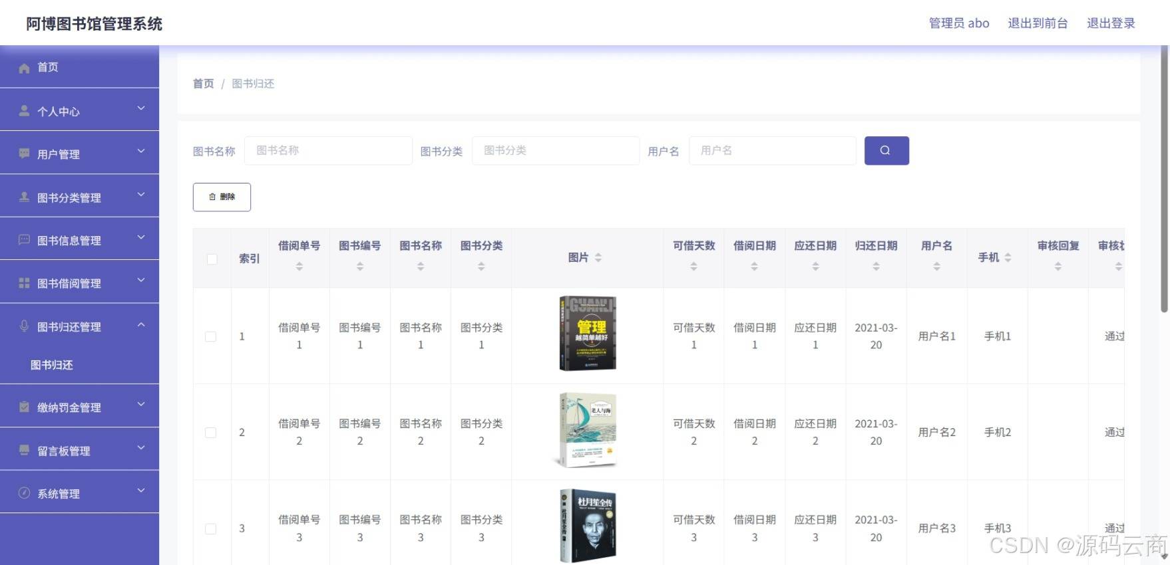This screenshot has width=1170, height=565.
Task: Sort by 图片 column arrows
Action: (x=598, y=257)
